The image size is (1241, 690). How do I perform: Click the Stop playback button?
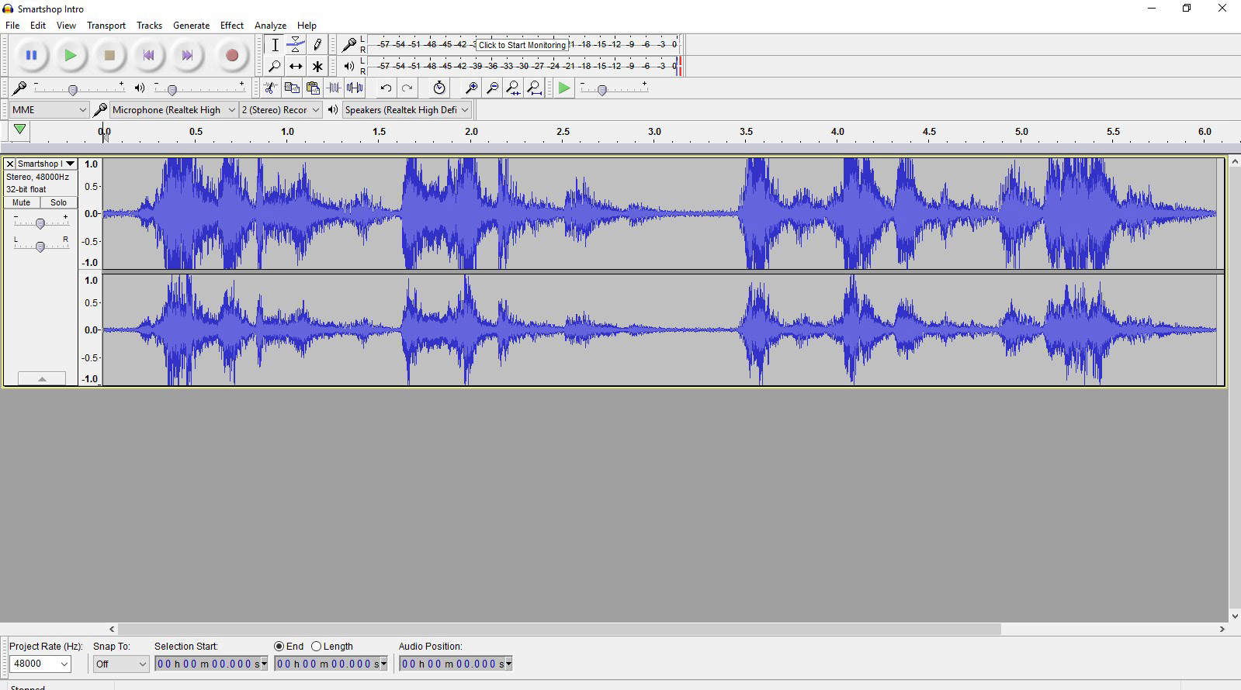click(109, 55)
